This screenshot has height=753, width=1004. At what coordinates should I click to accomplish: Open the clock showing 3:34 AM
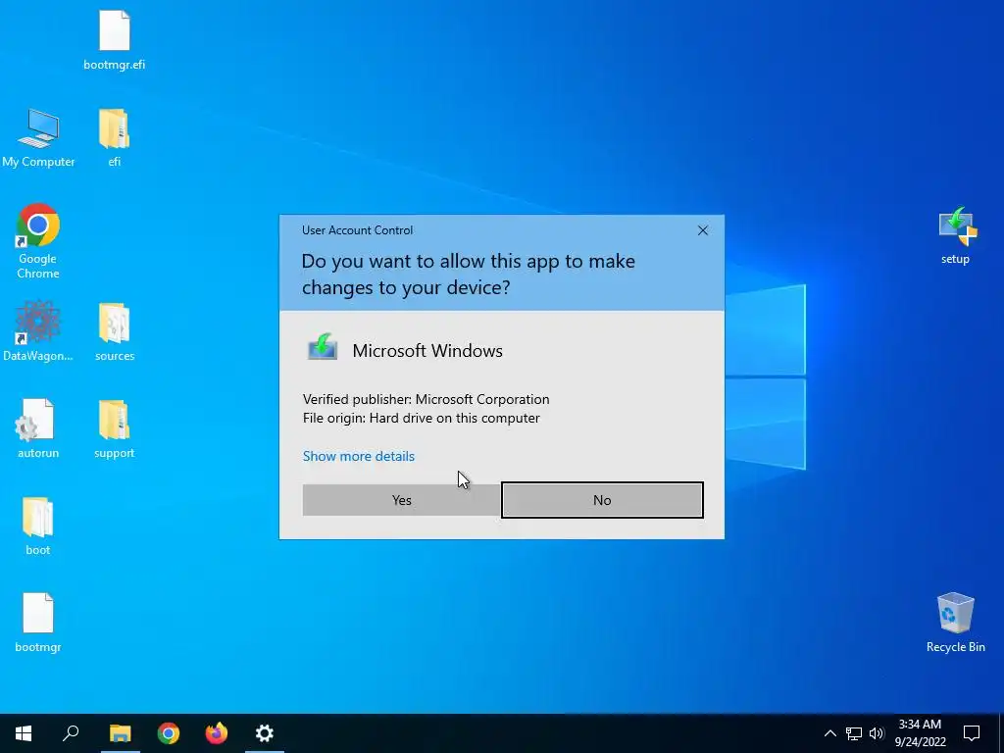coord(920,733)
